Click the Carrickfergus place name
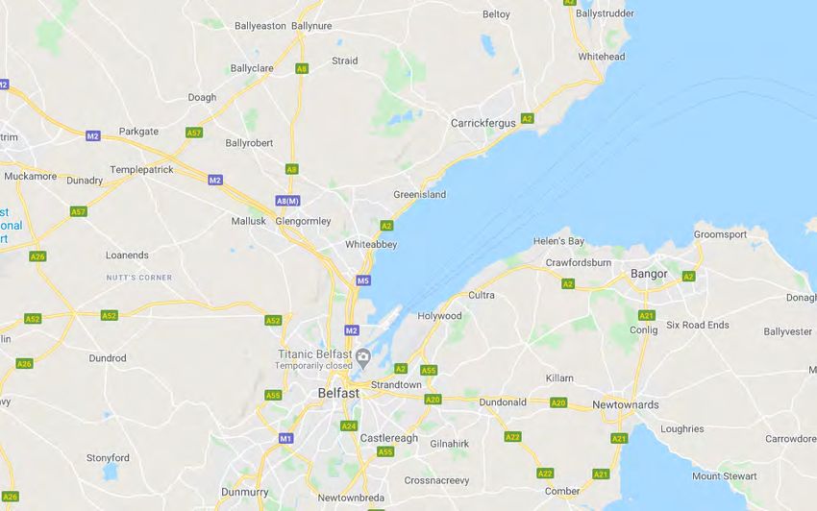This screenshot has width=817, height=511. [483, 123]
